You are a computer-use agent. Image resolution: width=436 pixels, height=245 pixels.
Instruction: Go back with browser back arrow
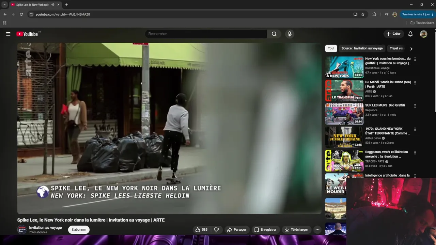coord(5,14)
